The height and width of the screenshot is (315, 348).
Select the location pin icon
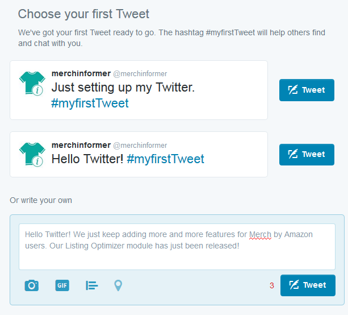(118, 285)
